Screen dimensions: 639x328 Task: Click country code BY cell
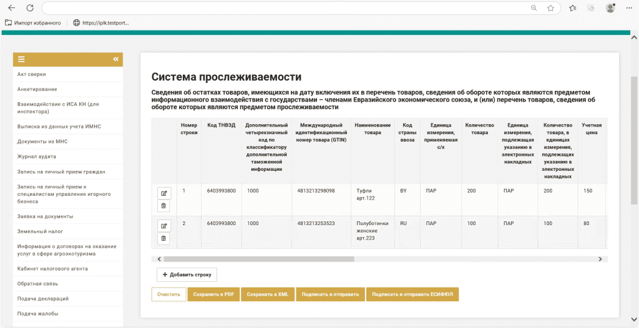(403, 191)
